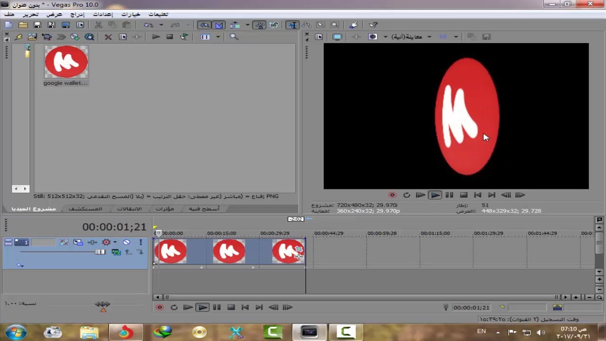
Task: Open Track FX on video track 1
Action: (x=92, y=242)
